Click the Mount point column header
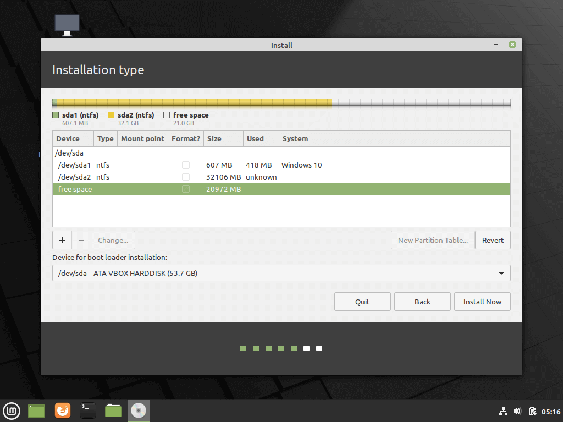Screen dimensions: 563x422 (142, 138)
